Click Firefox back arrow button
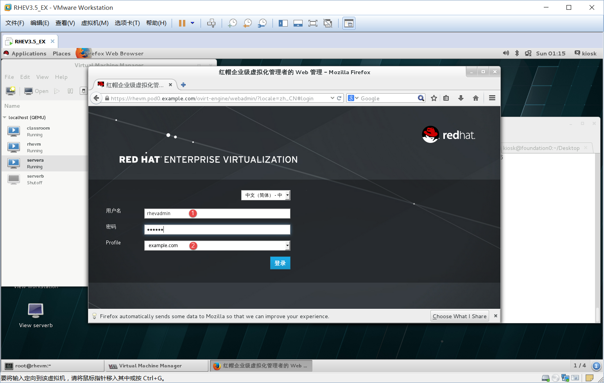The height and width of the screenshot is (383, 604). pyautogui.click(x=97, y=98)
